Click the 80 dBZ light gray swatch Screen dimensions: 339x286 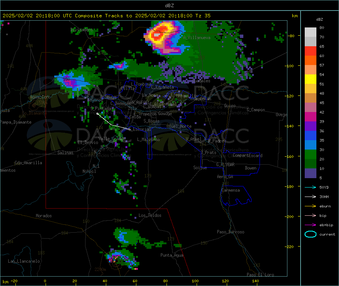(x=310, y=32)
